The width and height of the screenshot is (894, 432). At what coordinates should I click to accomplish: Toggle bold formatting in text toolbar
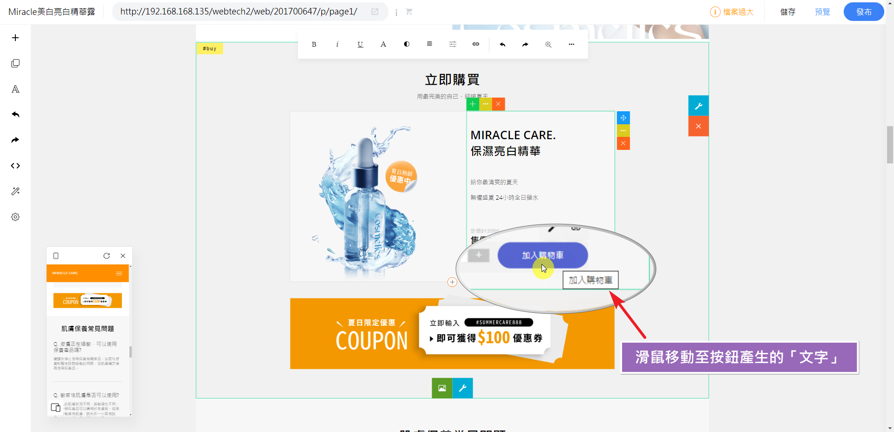314,44
